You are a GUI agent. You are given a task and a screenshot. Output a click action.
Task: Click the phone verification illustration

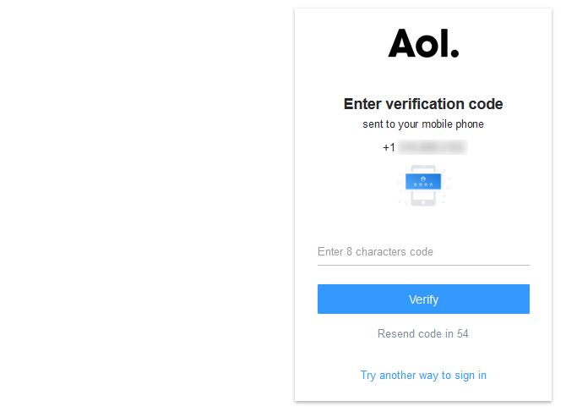click(423, 186)
